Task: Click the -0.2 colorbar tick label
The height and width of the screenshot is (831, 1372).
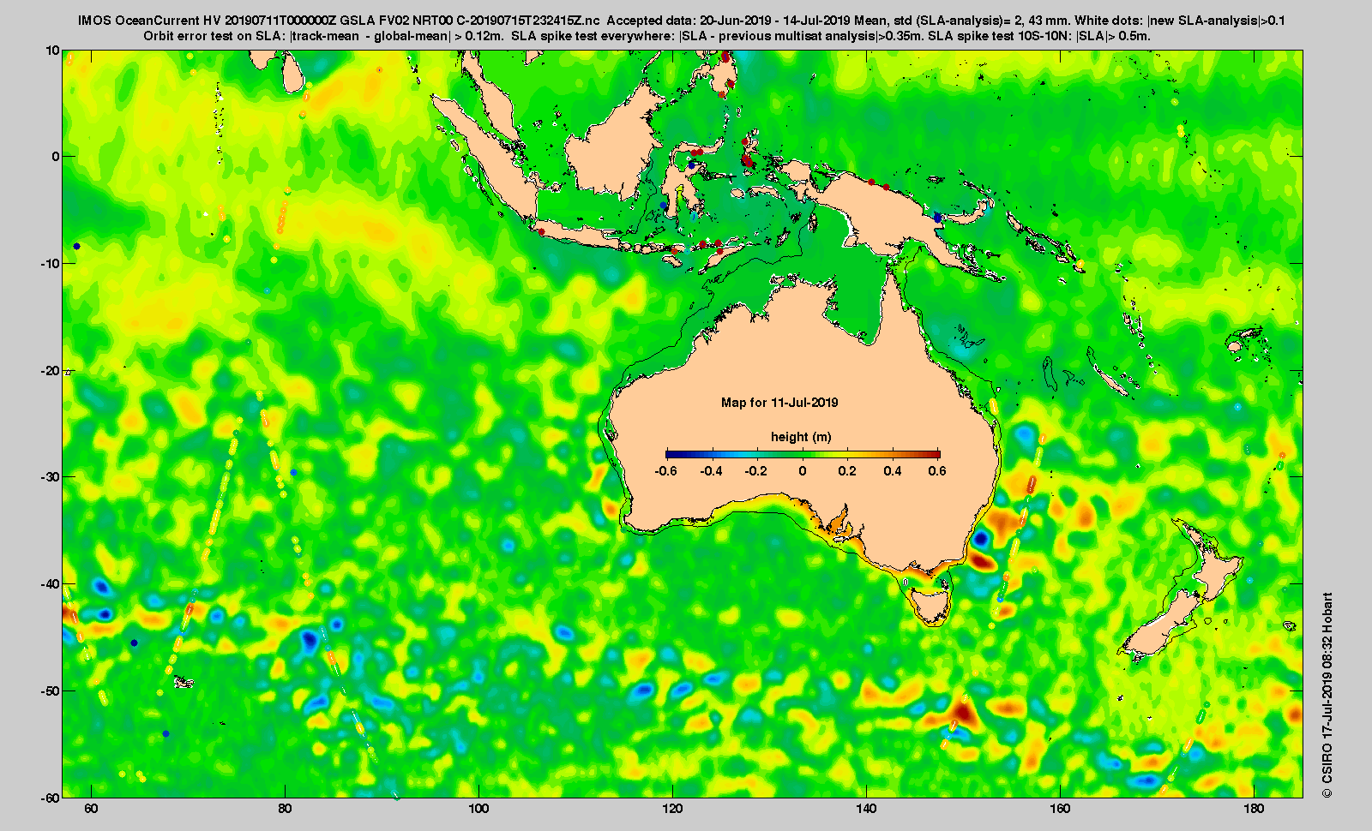Action: click(756, 471)
